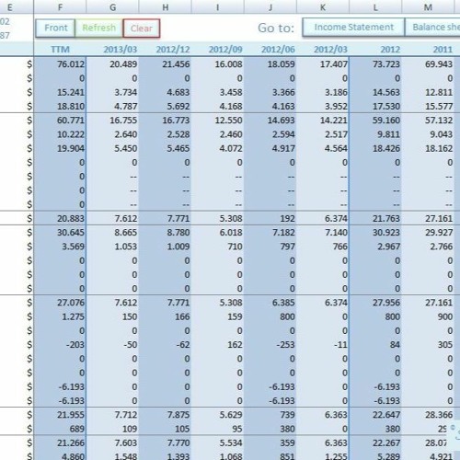Screen dimensions: 460x460
Task: Select the cell with value 18.810
Action: 60,106
